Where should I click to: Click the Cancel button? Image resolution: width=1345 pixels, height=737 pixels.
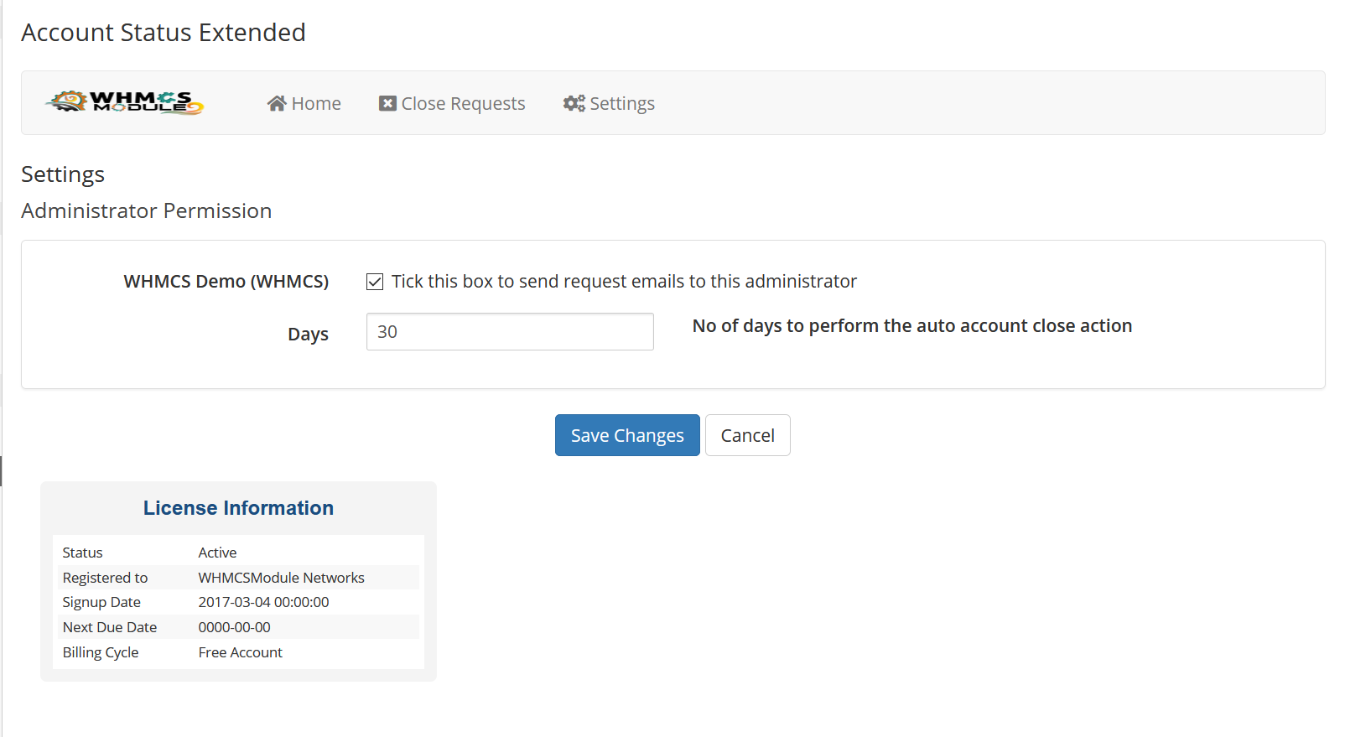(x=748, y=435)
